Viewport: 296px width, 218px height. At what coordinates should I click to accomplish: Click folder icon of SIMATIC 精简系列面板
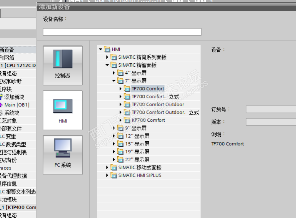point(114,57)
